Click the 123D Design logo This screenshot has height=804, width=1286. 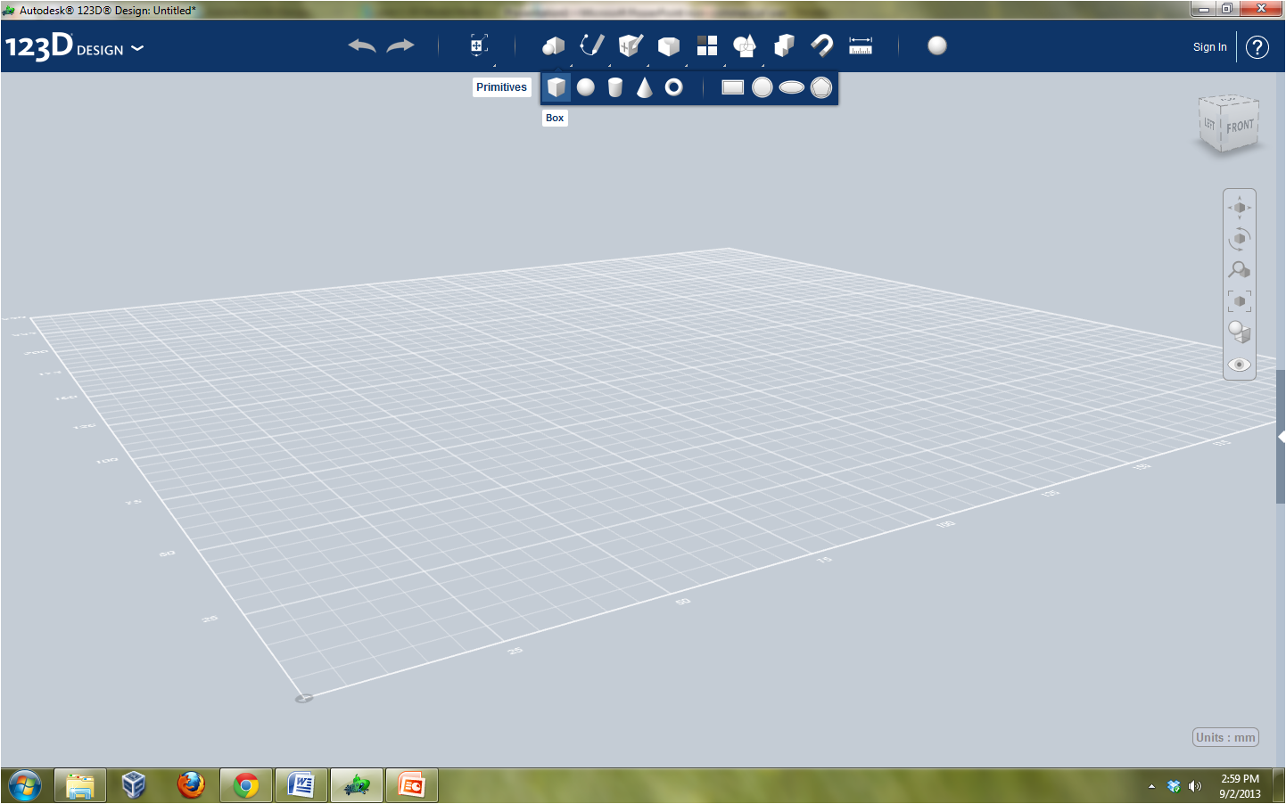tap(64, 46)
